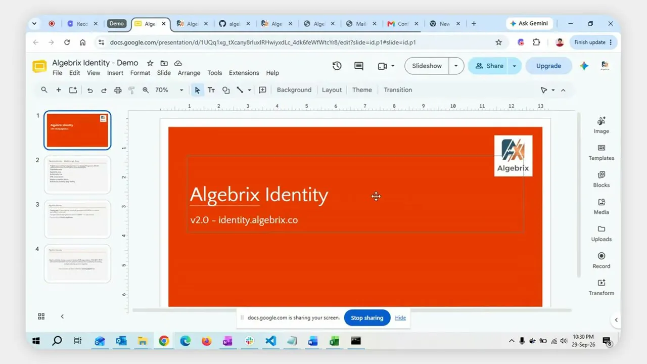Open the comment history speech-bubble icon
647x364 pixels.
359,66
